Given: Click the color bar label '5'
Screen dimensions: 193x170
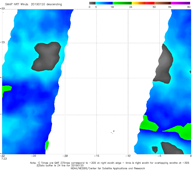Looking at the screenshot, I should (96, 7).
